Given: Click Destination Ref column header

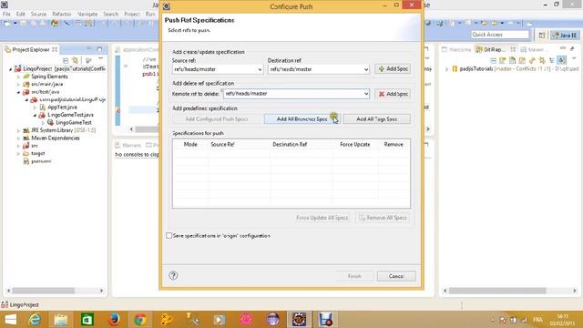Looking at the screenshot, I should [x=290, y=144].
